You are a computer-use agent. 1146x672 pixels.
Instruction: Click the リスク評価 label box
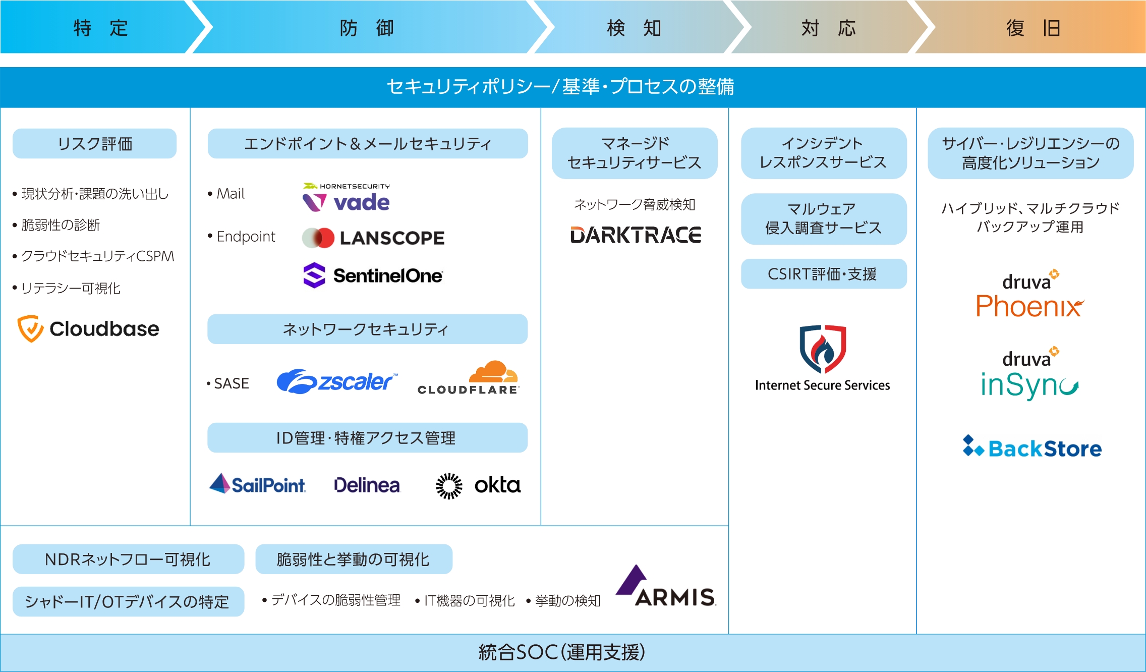95,144
